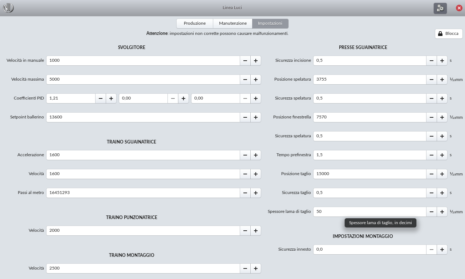This screenshot has height=279, width=465.
Task: Increase Posizione spelatura value
Action: [442, 80]
